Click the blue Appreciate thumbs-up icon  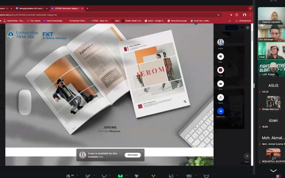220,111
